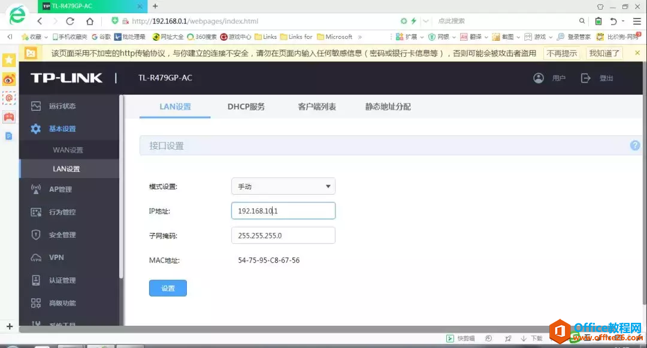The image size is (647, 348).
Task: Click the sidebar vertical scrollbar
Action: [121, 186]
